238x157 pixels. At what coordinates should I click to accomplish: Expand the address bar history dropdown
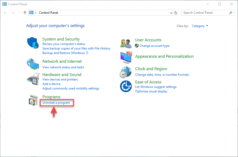pyautogui.click(x=171, y=13)
